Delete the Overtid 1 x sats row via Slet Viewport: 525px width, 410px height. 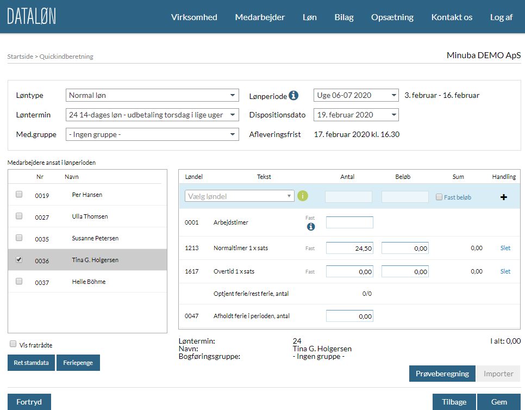click(505, 271)
